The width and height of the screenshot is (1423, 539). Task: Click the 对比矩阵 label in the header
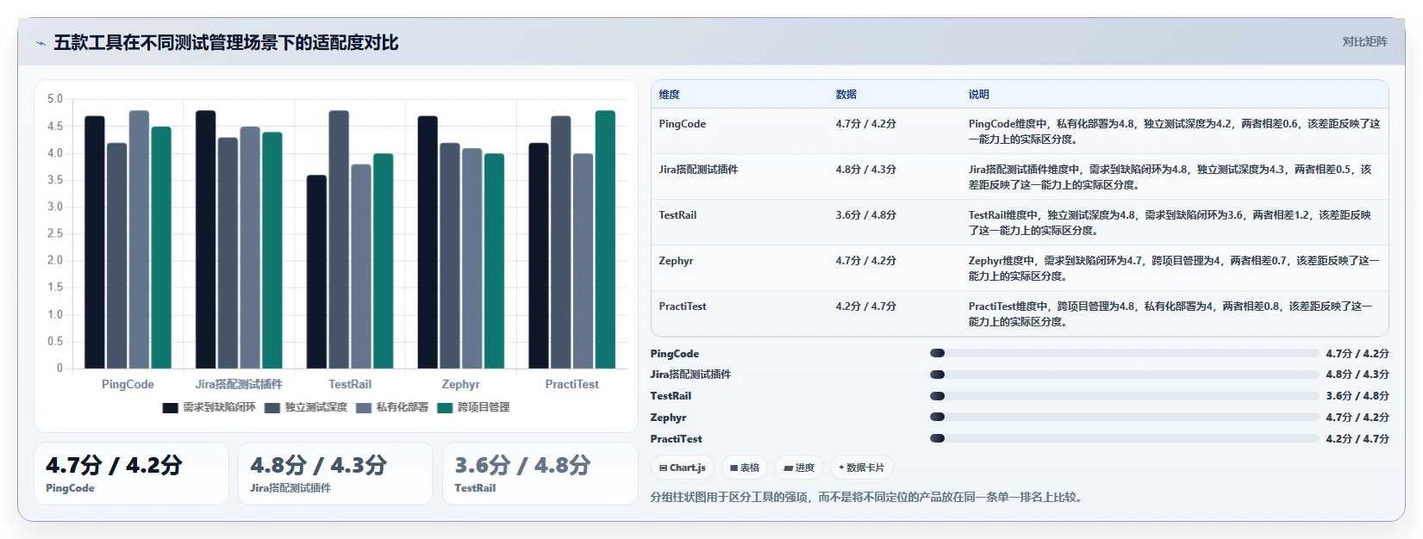1364,41
